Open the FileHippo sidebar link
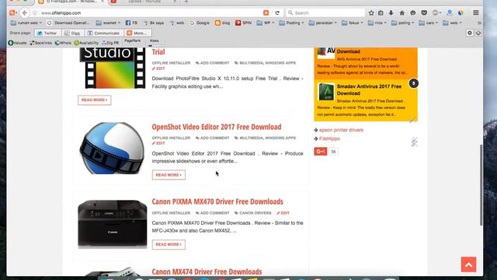This screenshot has width=497, height=280. click(329, 138)
